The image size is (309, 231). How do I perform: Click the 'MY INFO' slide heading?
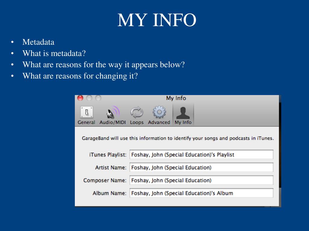(x=157, y=20)
